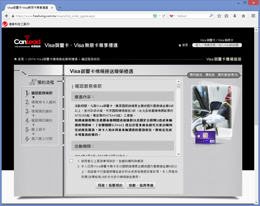Bookmark this page with the star icon
The height and width of the screenshot is (206, 260).
219,16
